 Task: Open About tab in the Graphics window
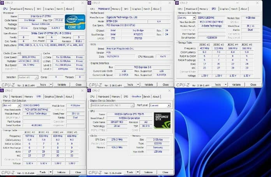click(x=156, y=96)
